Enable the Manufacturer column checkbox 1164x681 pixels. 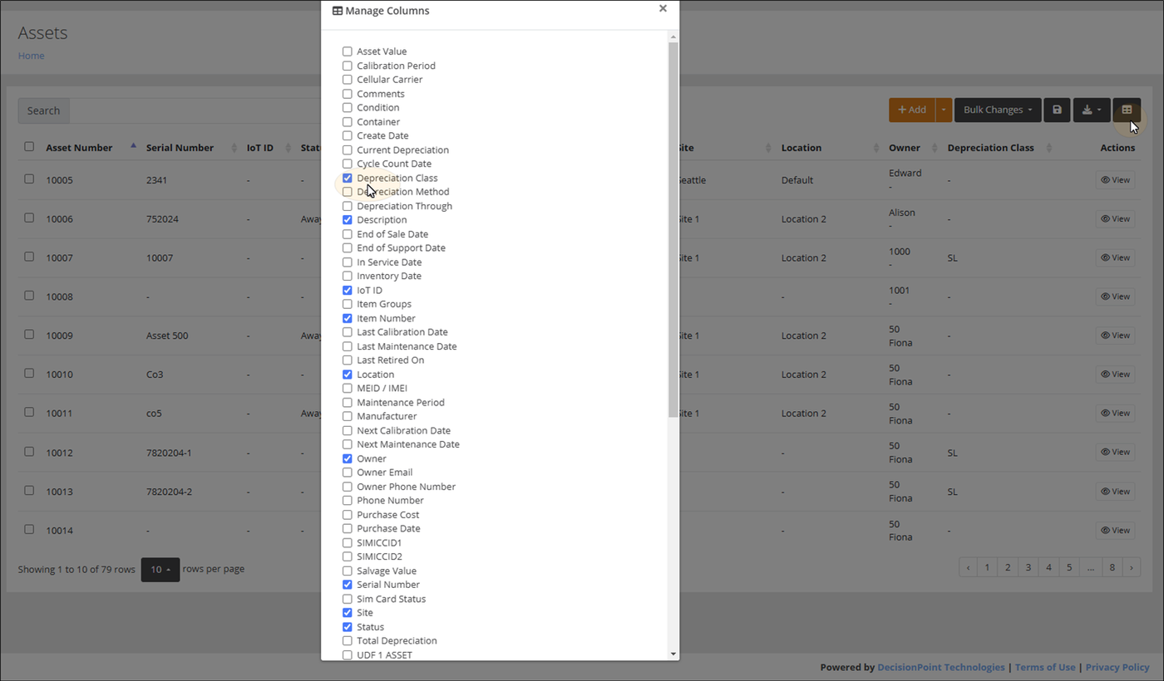tap(348, 416)
